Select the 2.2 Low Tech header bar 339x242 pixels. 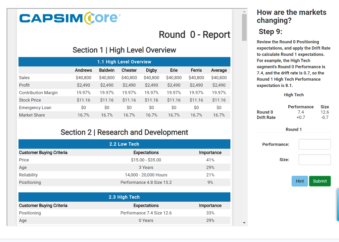point(124,144)
